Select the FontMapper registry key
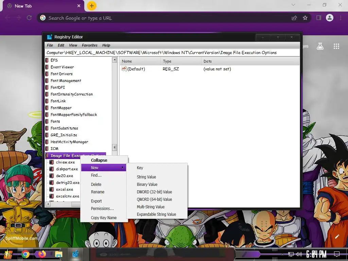 click(61, 108)
